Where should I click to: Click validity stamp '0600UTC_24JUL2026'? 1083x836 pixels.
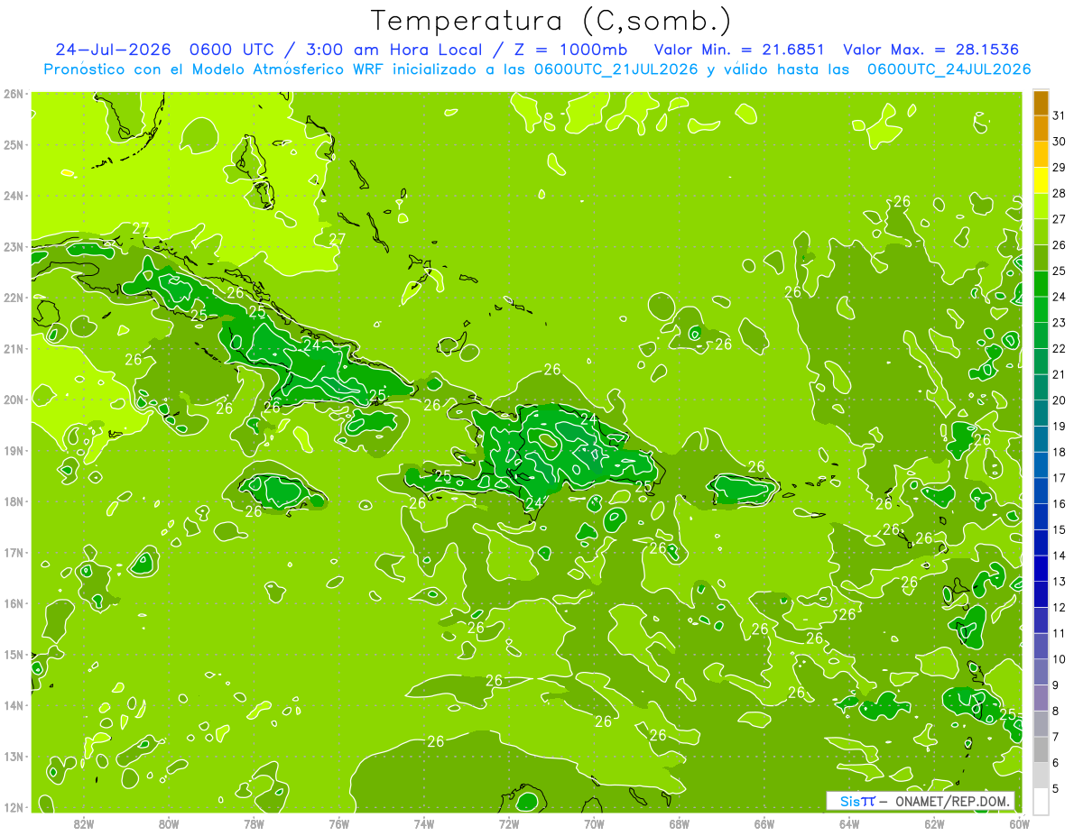click(x=949, y=69)
